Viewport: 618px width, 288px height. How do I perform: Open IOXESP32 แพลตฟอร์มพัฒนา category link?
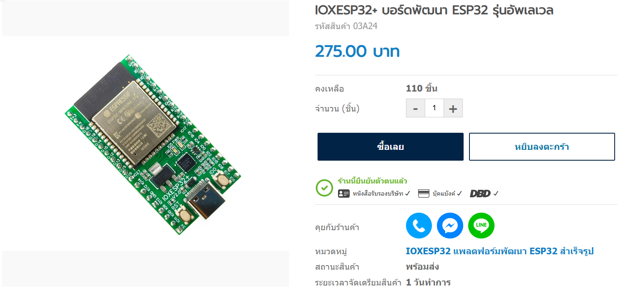point(499,251)
